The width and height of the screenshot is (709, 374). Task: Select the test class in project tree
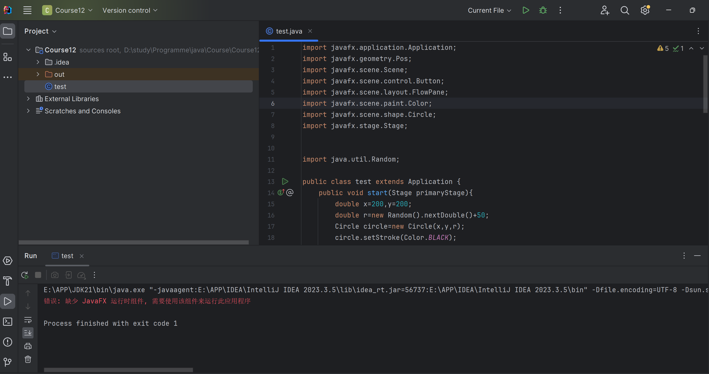139,87
